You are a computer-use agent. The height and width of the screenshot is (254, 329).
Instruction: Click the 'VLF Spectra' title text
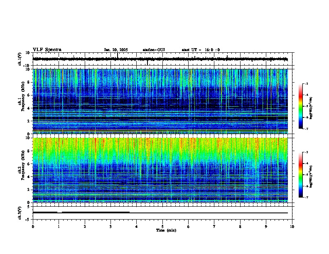[x=47, y=50]
